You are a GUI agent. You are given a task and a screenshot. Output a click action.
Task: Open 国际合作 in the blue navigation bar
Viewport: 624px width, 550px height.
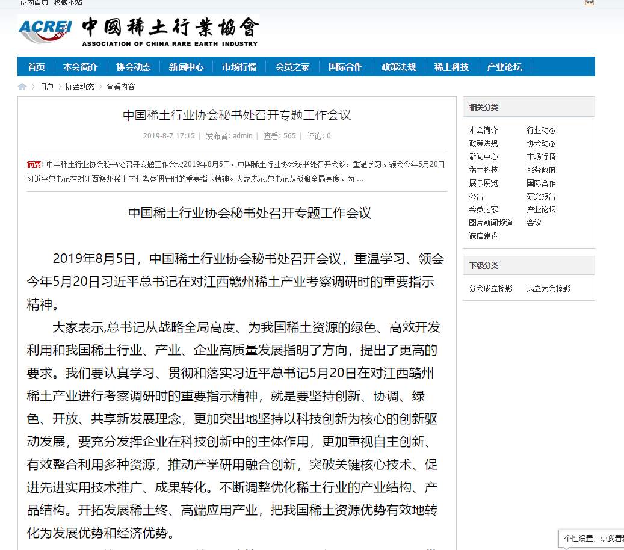click(345, 67)
